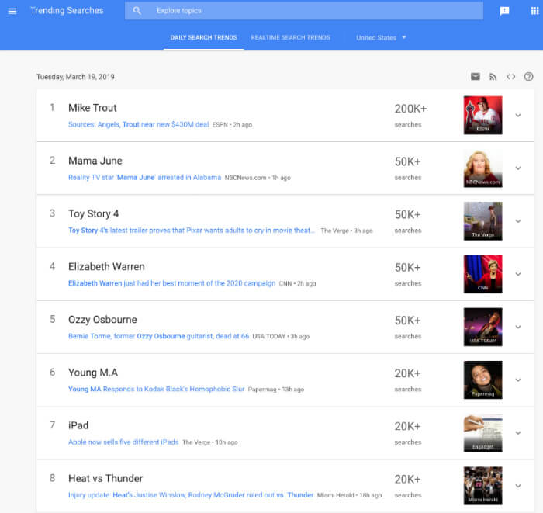
Task: Open Elizabeth Warren best moment article
Action: pyautogui.click(x=171, y=283)
